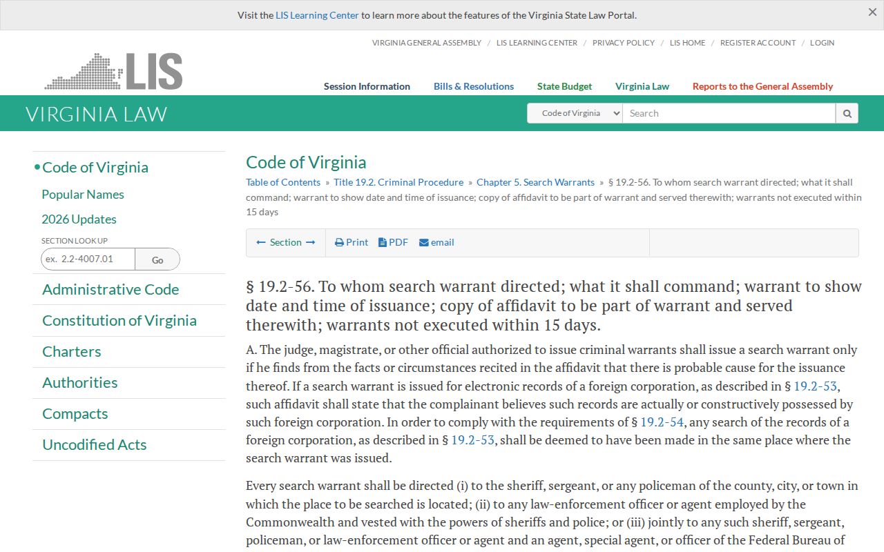This screenshot has width=884, height=552.
Task: Open the LIS Learning Center banner link
Action: pos(317,15)
